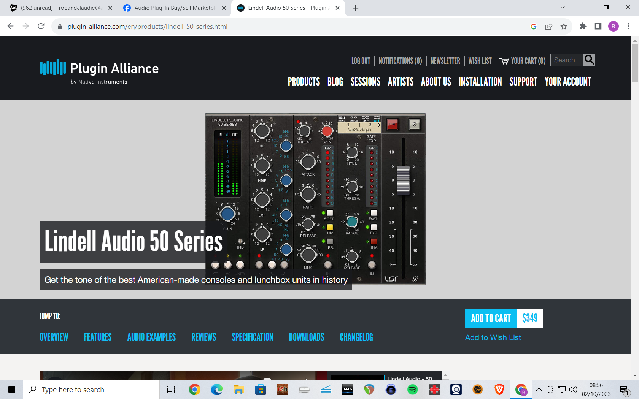Open the profile avatar R menu
Screen dimensions: 639x399
pyautogui.click(x=613, y=26)
